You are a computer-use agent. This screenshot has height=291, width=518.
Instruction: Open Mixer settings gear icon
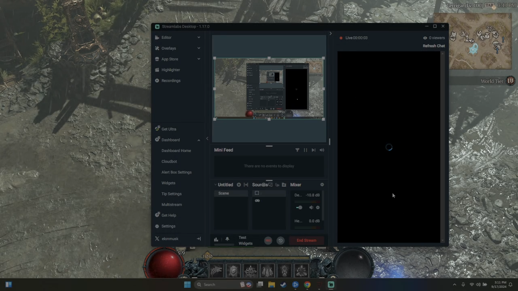pos(322,185)
